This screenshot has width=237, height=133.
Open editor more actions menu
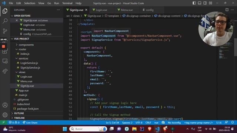click(232, 10)
